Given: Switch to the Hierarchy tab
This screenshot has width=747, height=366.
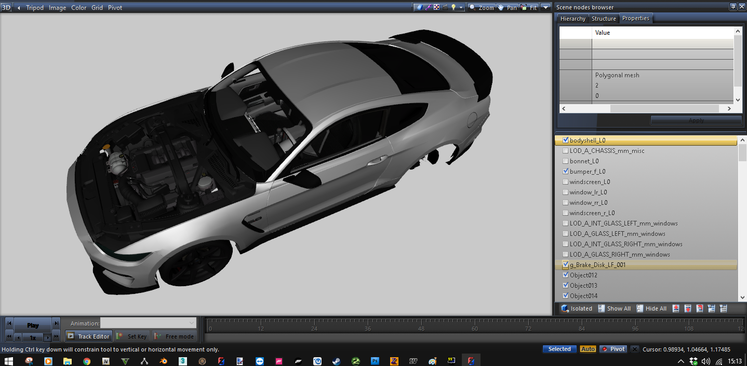Looking at the screenshot, I should (572, 19).
